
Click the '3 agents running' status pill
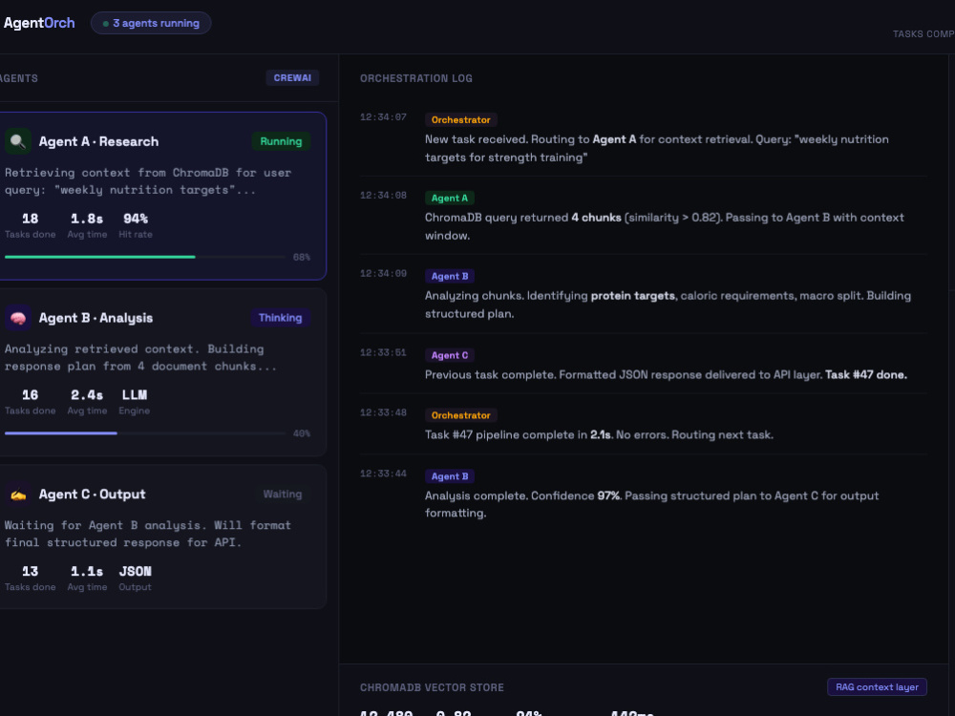tap(151, 23)
